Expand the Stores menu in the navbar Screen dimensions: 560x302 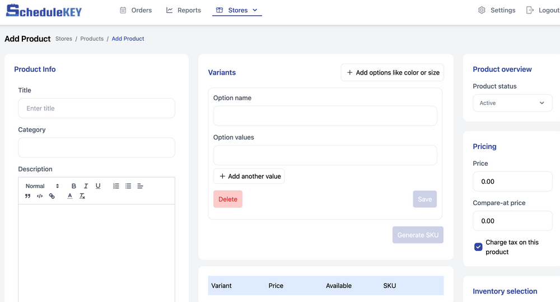tap(237, 10)
